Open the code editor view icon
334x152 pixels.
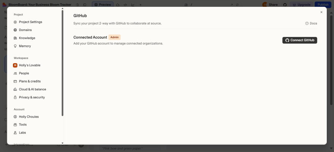tap(125, 5)
